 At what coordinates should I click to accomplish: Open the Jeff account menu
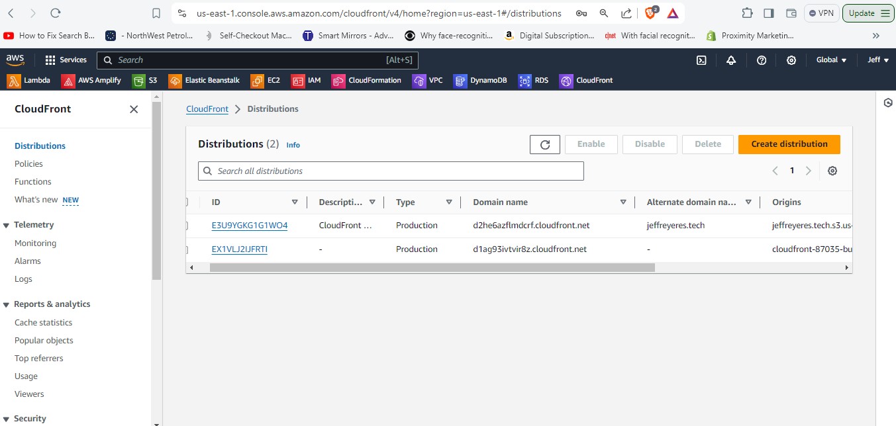pyautogui.click(x=878, y=60)
